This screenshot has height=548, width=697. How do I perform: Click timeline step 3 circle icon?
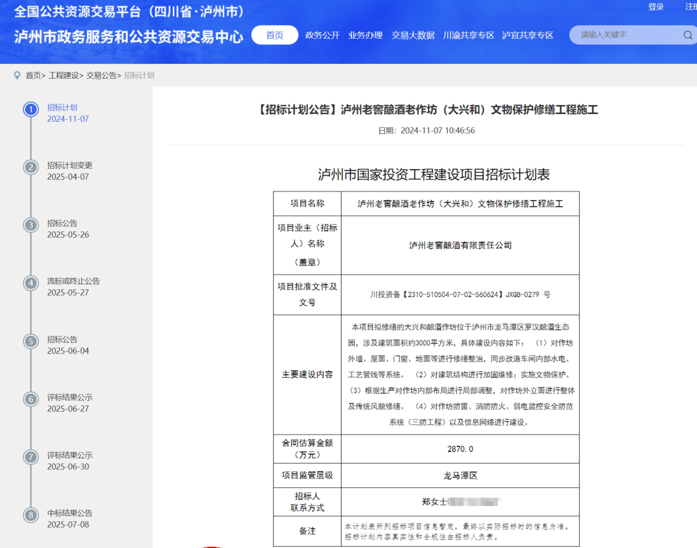pos(31,225)
